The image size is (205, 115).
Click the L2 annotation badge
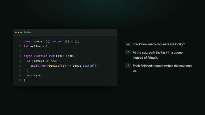[x=128, y=44]
